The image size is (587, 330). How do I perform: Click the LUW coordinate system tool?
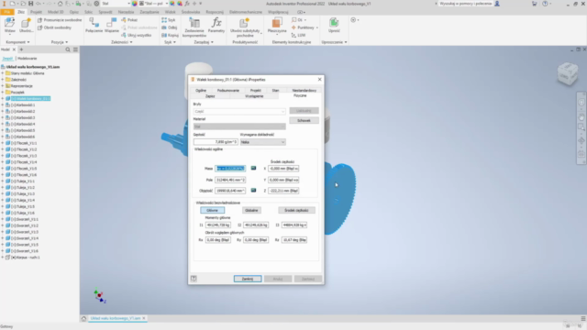[x=299, y=35]
